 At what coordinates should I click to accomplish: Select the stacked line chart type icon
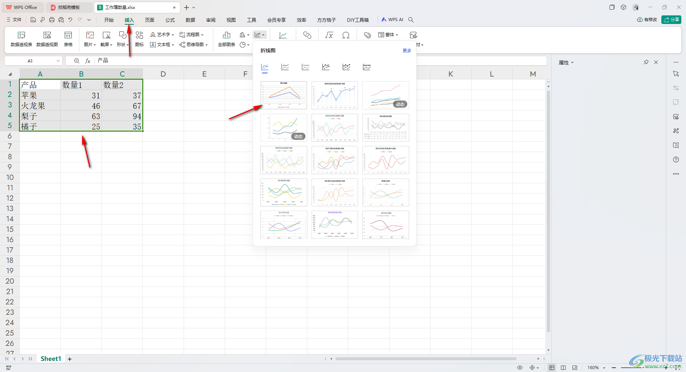(x=285, y=67)
